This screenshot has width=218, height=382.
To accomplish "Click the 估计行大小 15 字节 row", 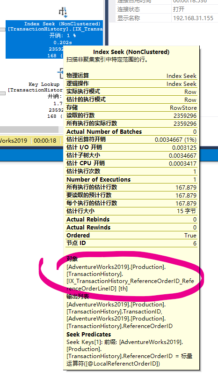I will 131,211.
